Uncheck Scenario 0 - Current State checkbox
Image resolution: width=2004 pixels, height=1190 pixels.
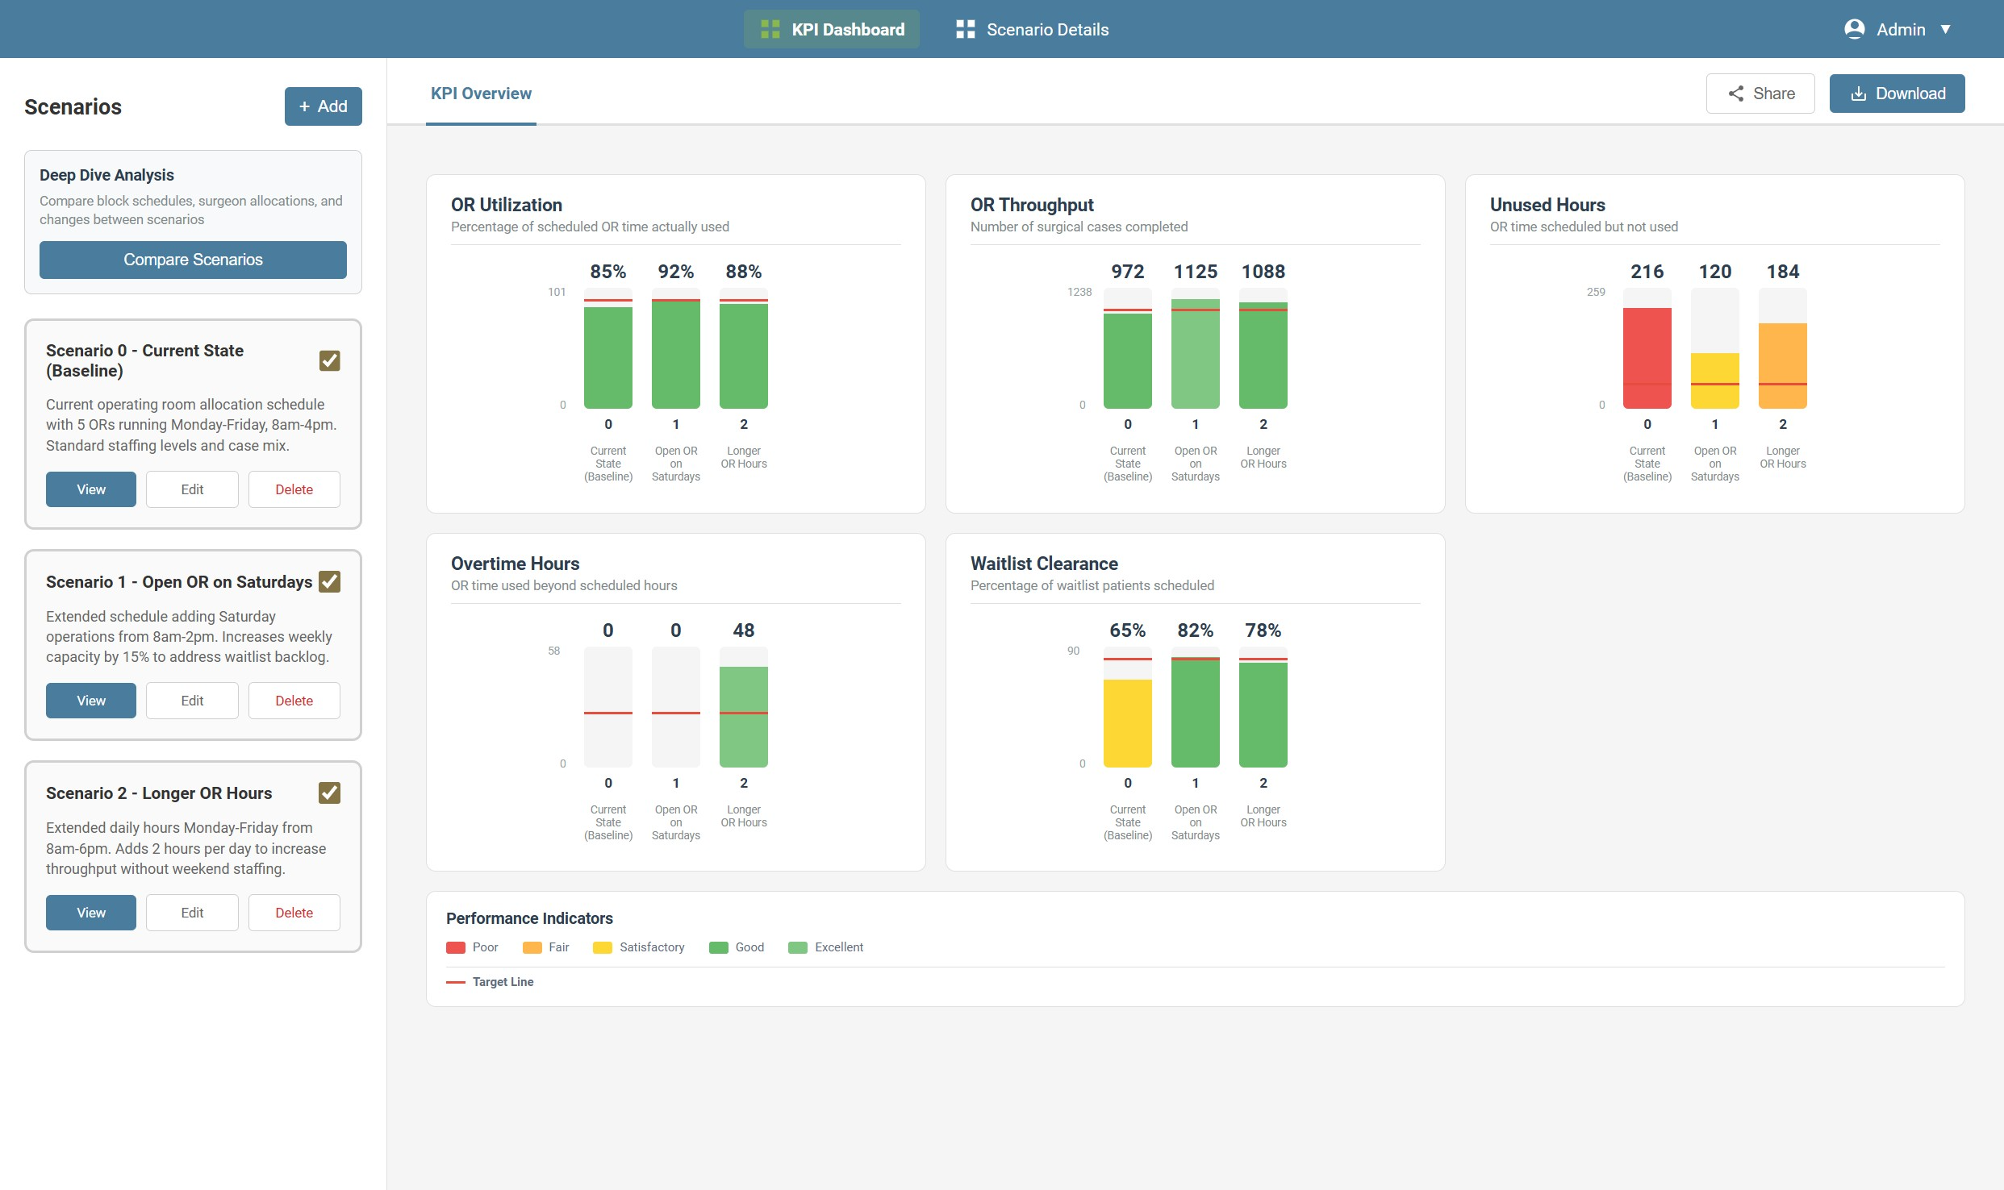329,361
